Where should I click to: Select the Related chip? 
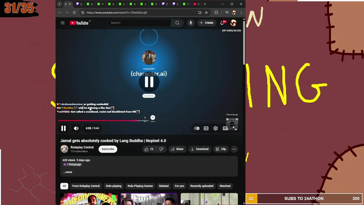(x=164, y=186)
